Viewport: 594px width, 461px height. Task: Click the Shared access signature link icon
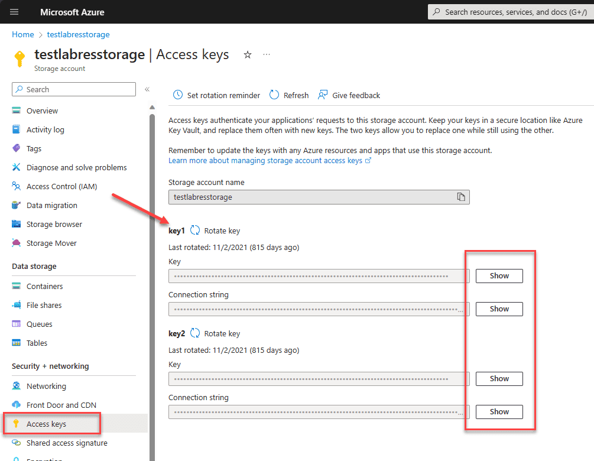pos(17,443)
